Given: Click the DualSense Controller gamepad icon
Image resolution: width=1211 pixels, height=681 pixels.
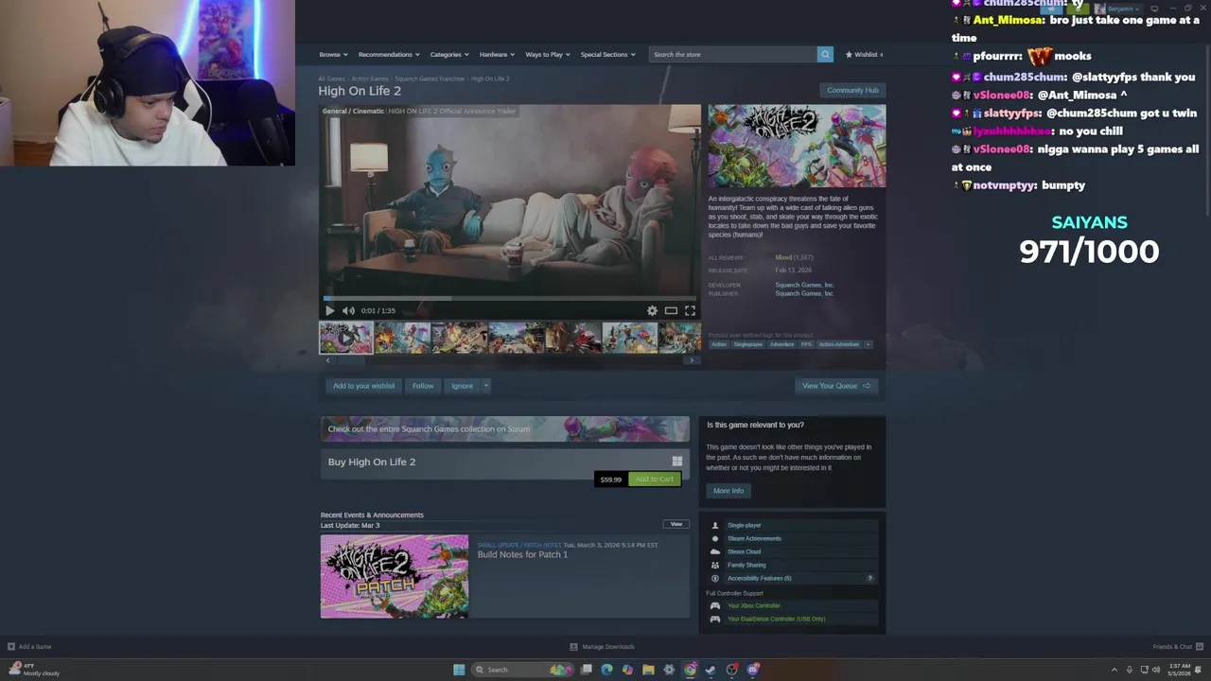Looking at the screenshot, I should tap(715, 619).
